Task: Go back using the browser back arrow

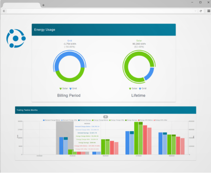Action: coord(4,11)
